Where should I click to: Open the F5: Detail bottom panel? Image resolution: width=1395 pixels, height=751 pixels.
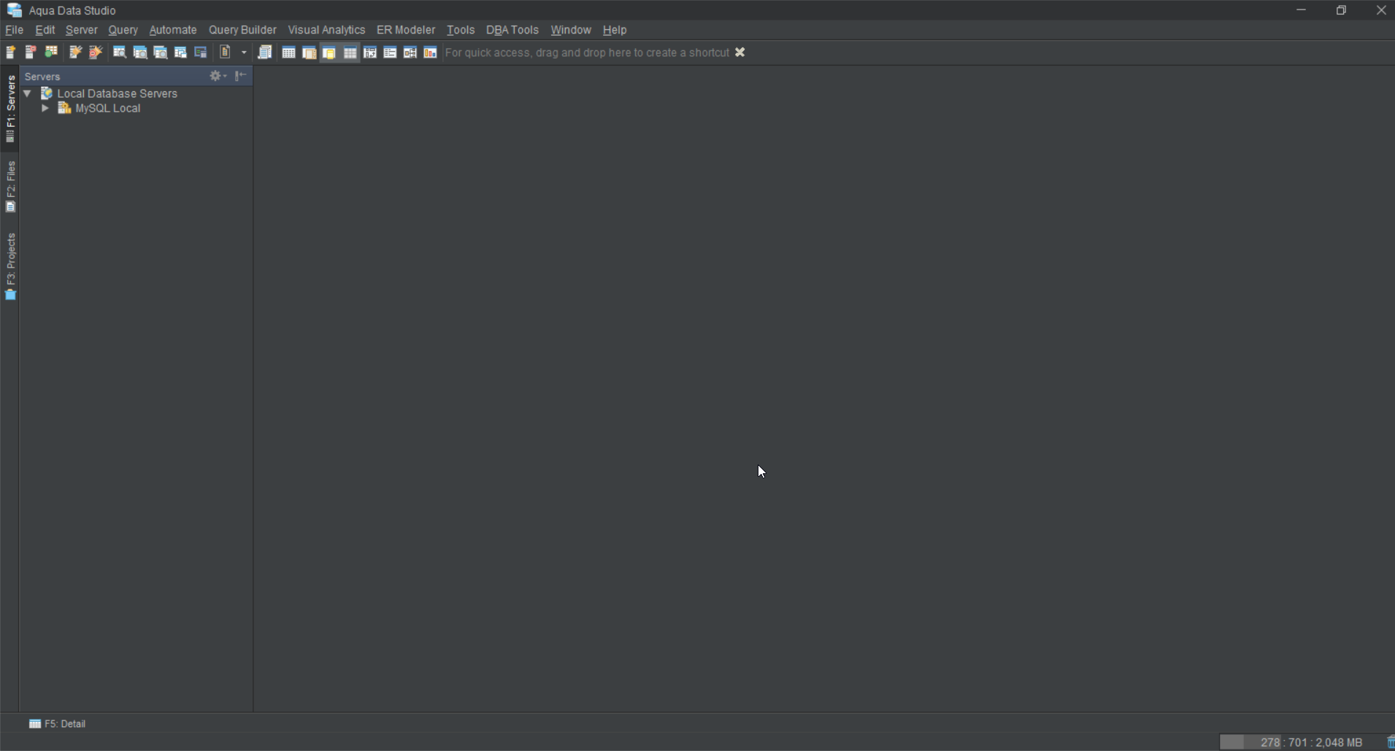click(58, 724)
